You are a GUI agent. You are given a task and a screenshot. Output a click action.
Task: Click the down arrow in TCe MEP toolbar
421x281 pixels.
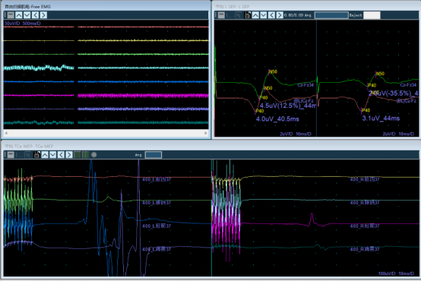click(x=53, y=155)
